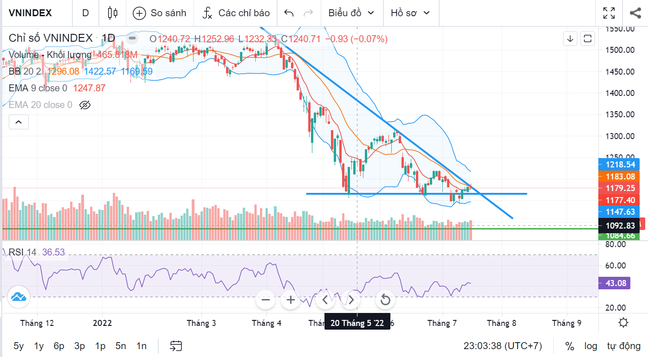The image size is (648, 357).
Task: Click the Tháng 8 time axis label
Action: point(501,323)
